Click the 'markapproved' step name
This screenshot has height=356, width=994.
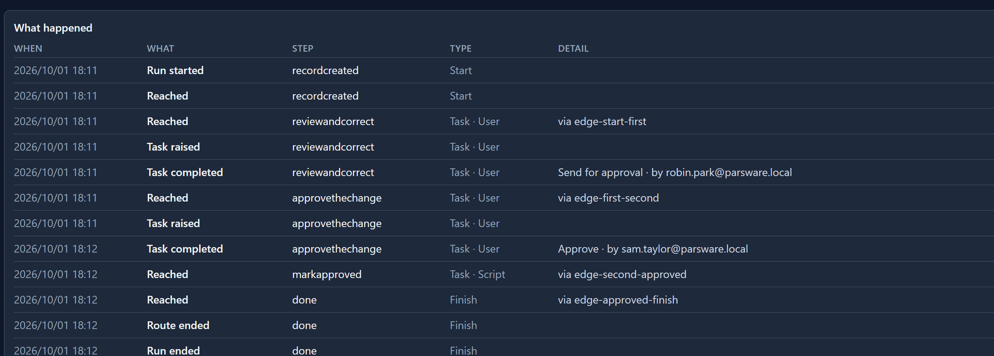(x=327, y=274)
